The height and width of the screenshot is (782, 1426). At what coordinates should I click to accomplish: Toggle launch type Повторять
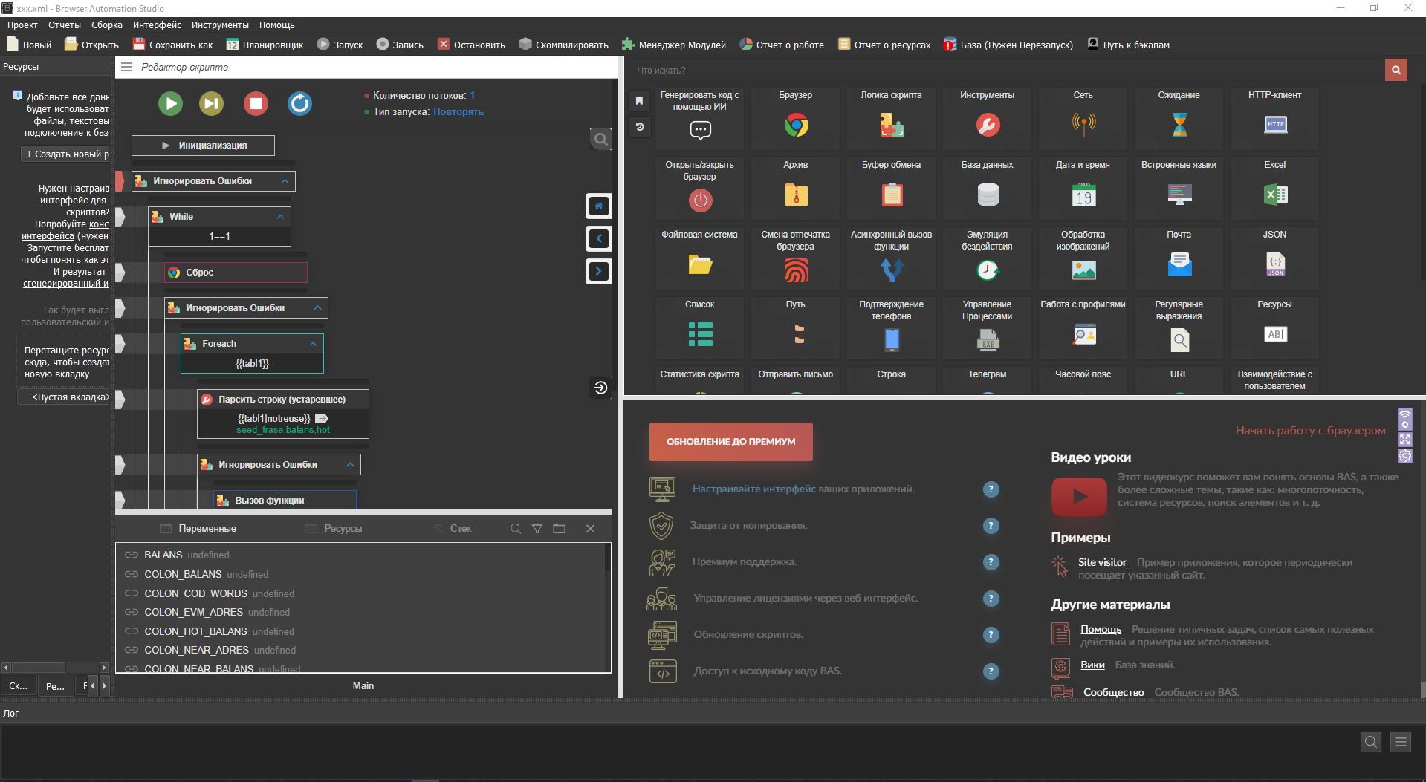click(458, 112)
